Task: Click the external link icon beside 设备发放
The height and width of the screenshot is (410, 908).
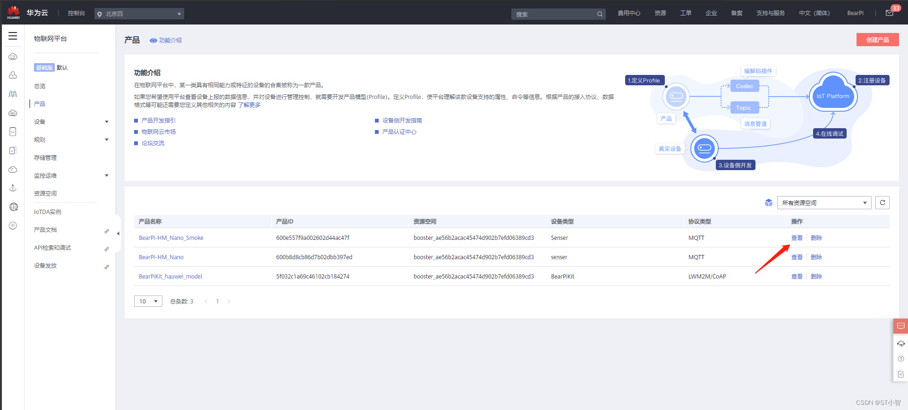Action: 107,267
